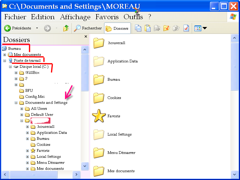Toggle the Dossiers folder pane button

pyautogui.click(x=117, y=28)
